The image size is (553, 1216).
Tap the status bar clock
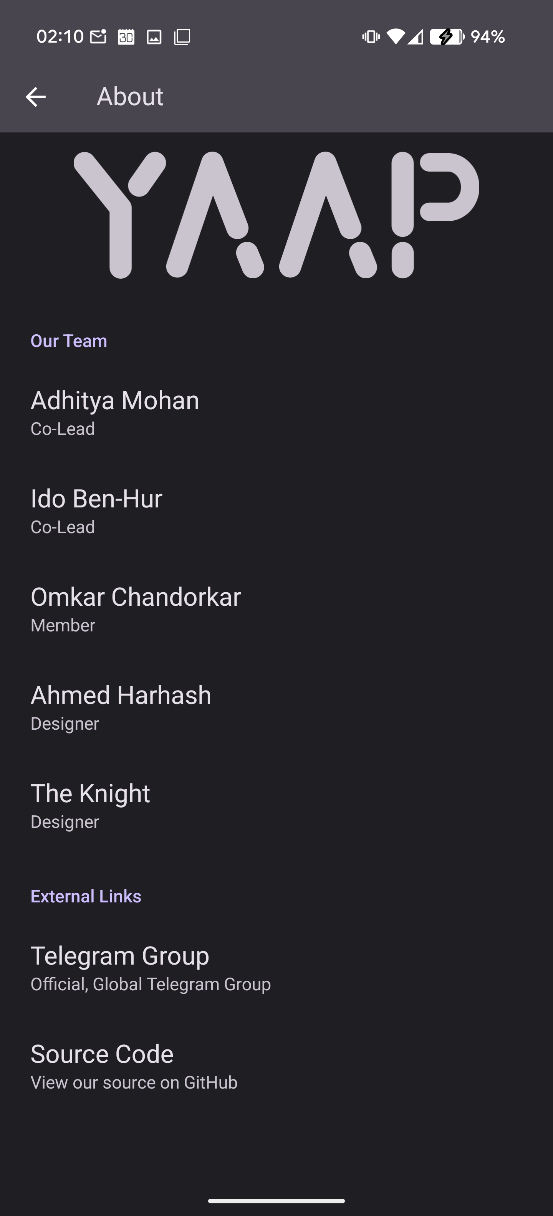[60, 36]
